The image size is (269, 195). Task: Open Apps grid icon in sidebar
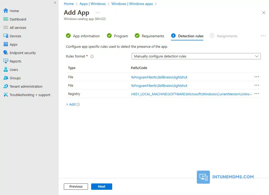(x=6, y=44)
